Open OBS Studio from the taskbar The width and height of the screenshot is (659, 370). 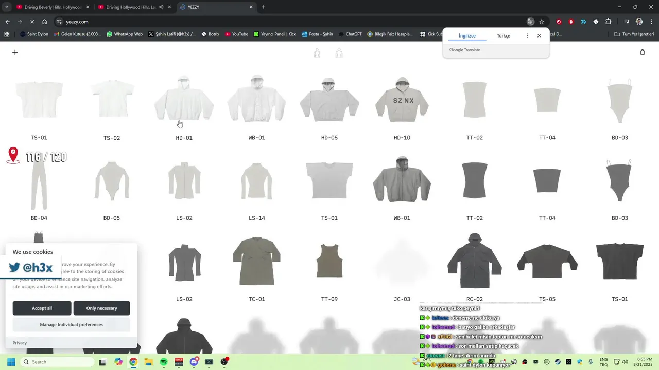click(x=224, y=362)
